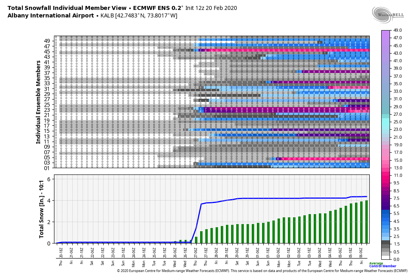
Task: Click the 26-06Z time tick label
Action: click(175, 253)
